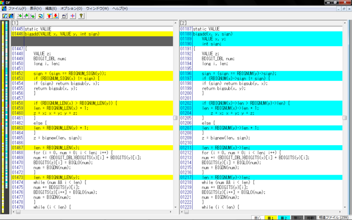Image resolution: width=352 pixels, height=220 pixels.
Task: Select right line 01207 len = RBIGNUM(y)->len + 1;
Action: (x=261, y=128)
